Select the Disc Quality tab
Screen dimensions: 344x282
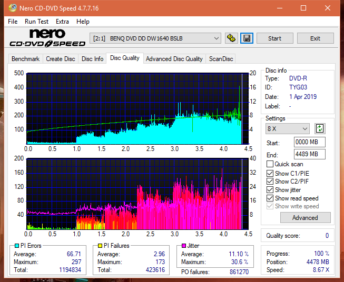pos(125,58)
